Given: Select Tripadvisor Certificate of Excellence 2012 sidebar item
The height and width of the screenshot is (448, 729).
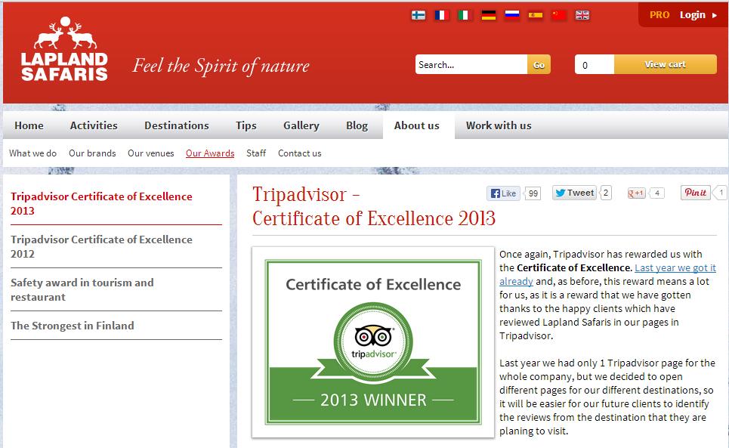Looking at the screenshot, I should 101,246.
